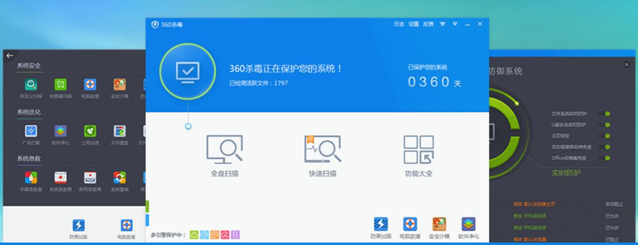
Task: Click 防黑加固 at the bottom of the left window
Action: click(x=79, y=229)
